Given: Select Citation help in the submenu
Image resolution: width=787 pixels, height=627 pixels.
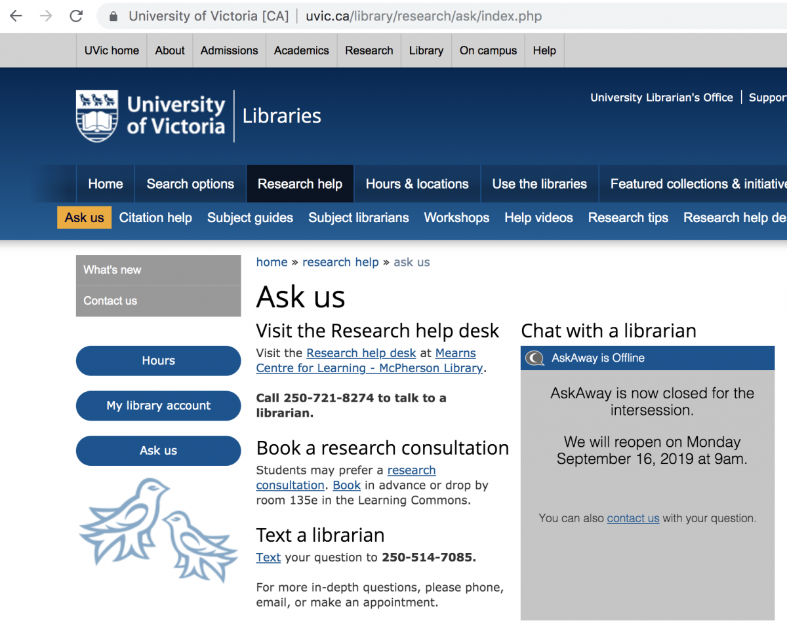Looking at the screenshot, I should [x=155, y=218].
